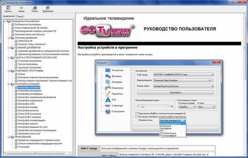The height and width of the screenshot is (158, 248).
Task: Open Настройка пульта ДУ topic
Action: 29,133
